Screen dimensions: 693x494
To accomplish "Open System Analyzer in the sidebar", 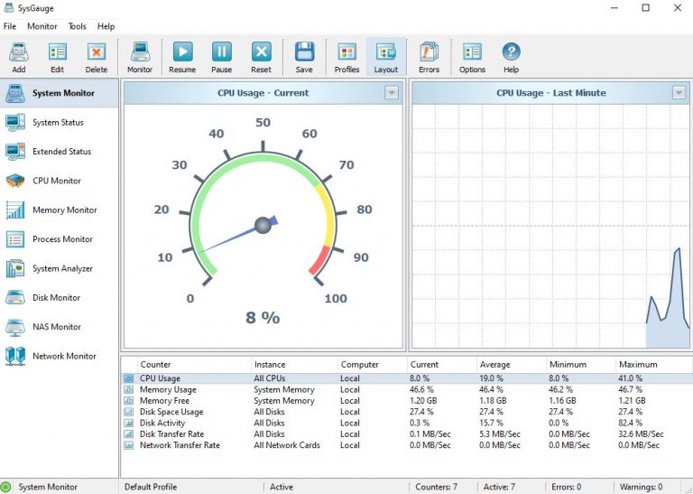I will [x=60, y=268].
